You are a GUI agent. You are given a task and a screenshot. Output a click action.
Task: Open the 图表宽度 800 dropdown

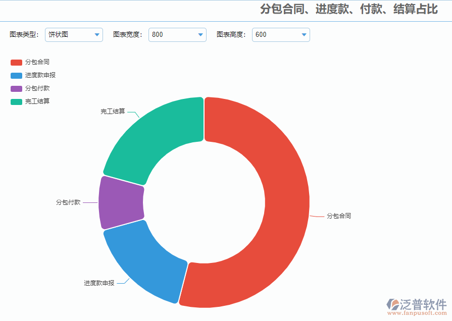coord(177,35)
